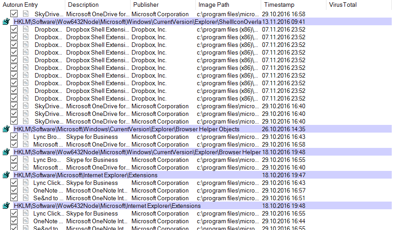Click the Image Path column header
Screen dimensions: 394x230
[x=228, y=5]
